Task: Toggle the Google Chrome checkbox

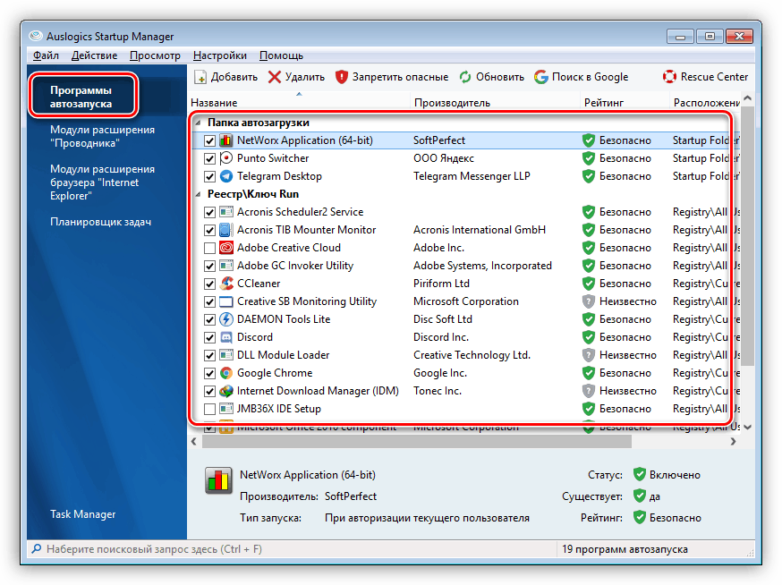Action: 210,374
